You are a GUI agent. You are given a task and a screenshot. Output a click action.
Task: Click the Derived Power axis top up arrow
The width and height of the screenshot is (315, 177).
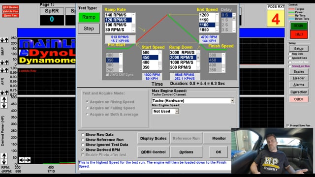pos(4,100)
